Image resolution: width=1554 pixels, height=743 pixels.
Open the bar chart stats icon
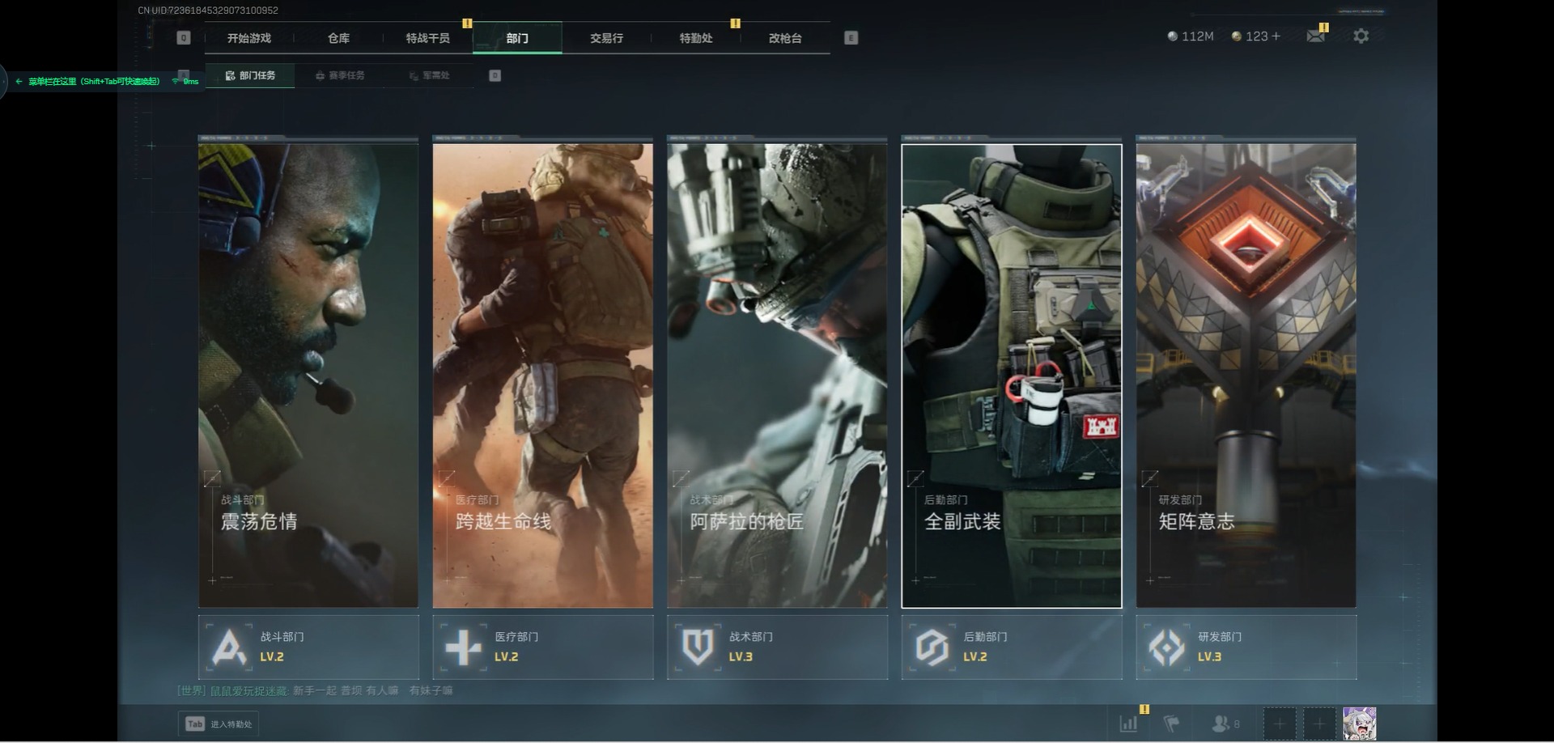click(1128, 724)
